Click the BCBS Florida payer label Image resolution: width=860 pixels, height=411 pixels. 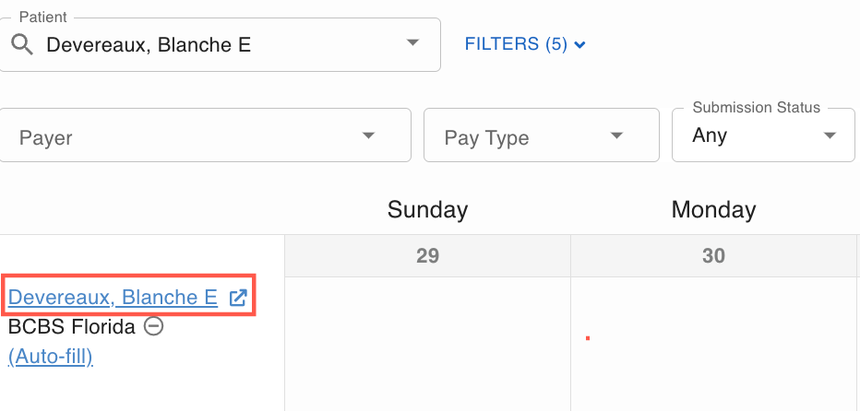pyautogui.click(x=72, y=327)
